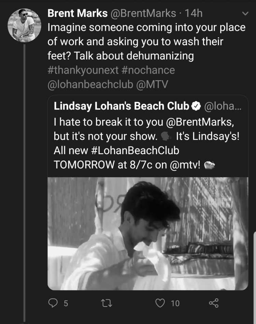Open the quoted tweet's video thumbnail
This screenshot has width=256, height=324.
(148, 234)
